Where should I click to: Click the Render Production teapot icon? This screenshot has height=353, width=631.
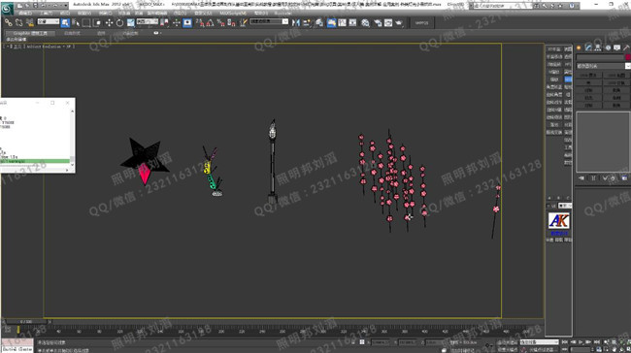pyautogui.click(x=398, y=23)
